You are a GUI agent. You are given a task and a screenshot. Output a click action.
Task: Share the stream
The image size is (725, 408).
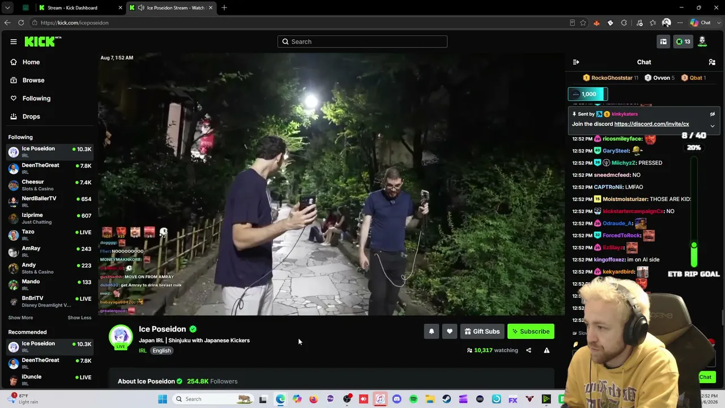click(x=528, y=350)
